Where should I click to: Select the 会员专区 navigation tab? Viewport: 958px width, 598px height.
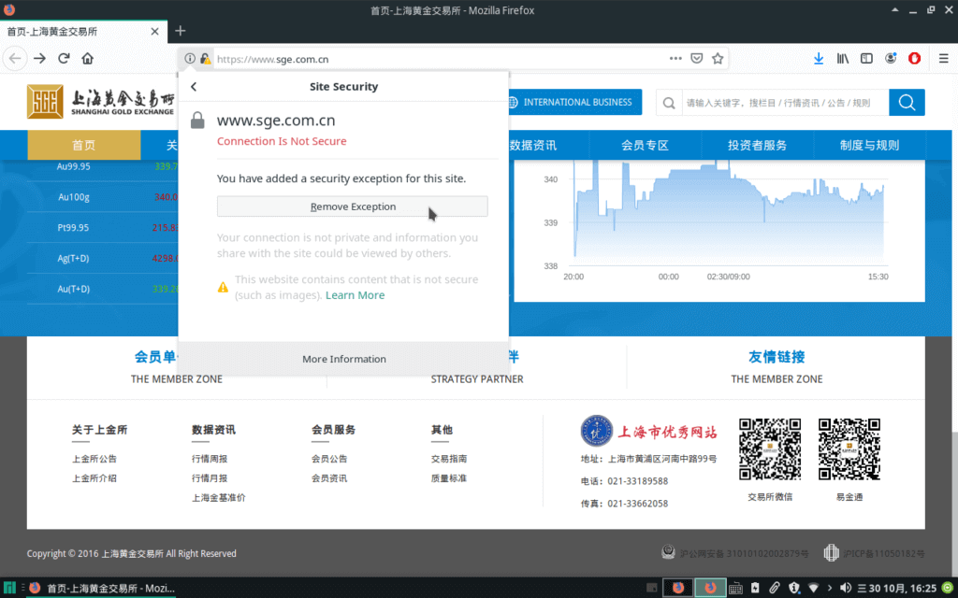click(645, 146)
